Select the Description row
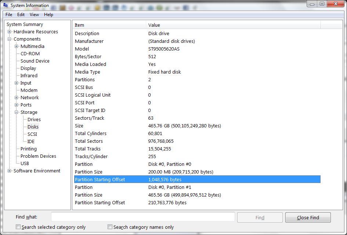 (x=197, y=34)
